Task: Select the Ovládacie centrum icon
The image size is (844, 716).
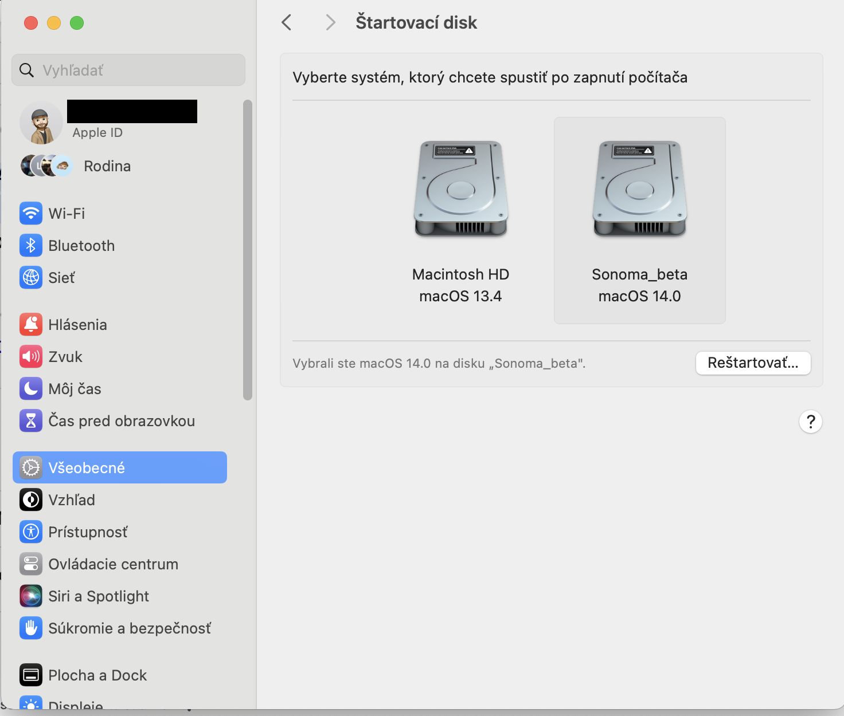Action: tap(31, 564)
